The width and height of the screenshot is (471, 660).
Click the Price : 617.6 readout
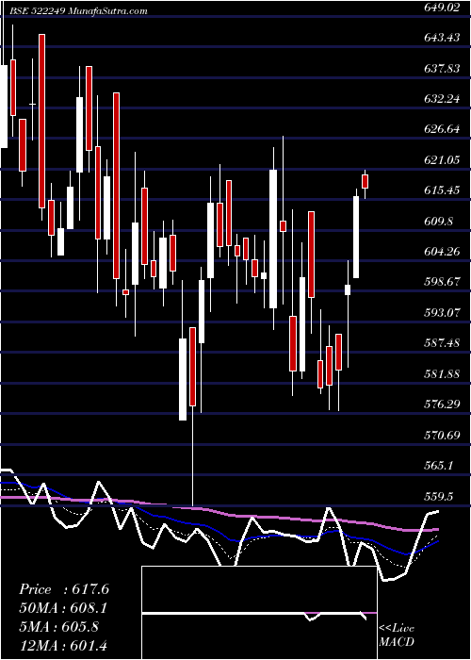(64, 589)
